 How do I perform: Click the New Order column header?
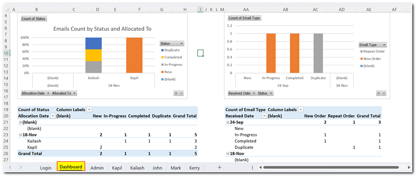[316, 116]
